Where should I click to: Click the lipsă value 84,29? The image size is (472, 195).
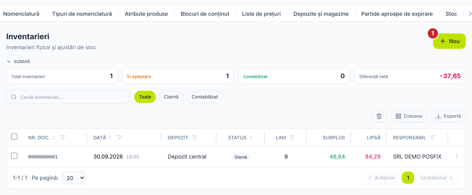(373, 157)
